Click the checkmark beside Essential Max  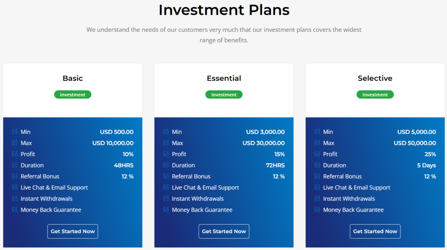166,143
